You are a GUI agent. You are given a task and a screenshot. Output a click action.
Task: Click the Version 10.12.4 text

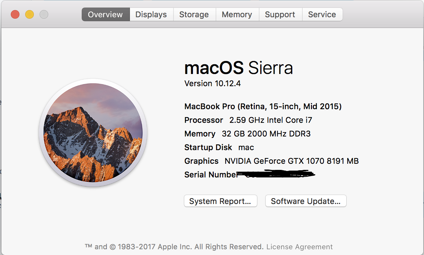(x=212, y=83)
